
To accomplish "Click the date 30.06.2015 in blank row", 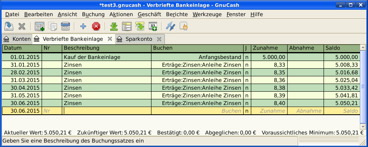I will click(x=22, y=111).
